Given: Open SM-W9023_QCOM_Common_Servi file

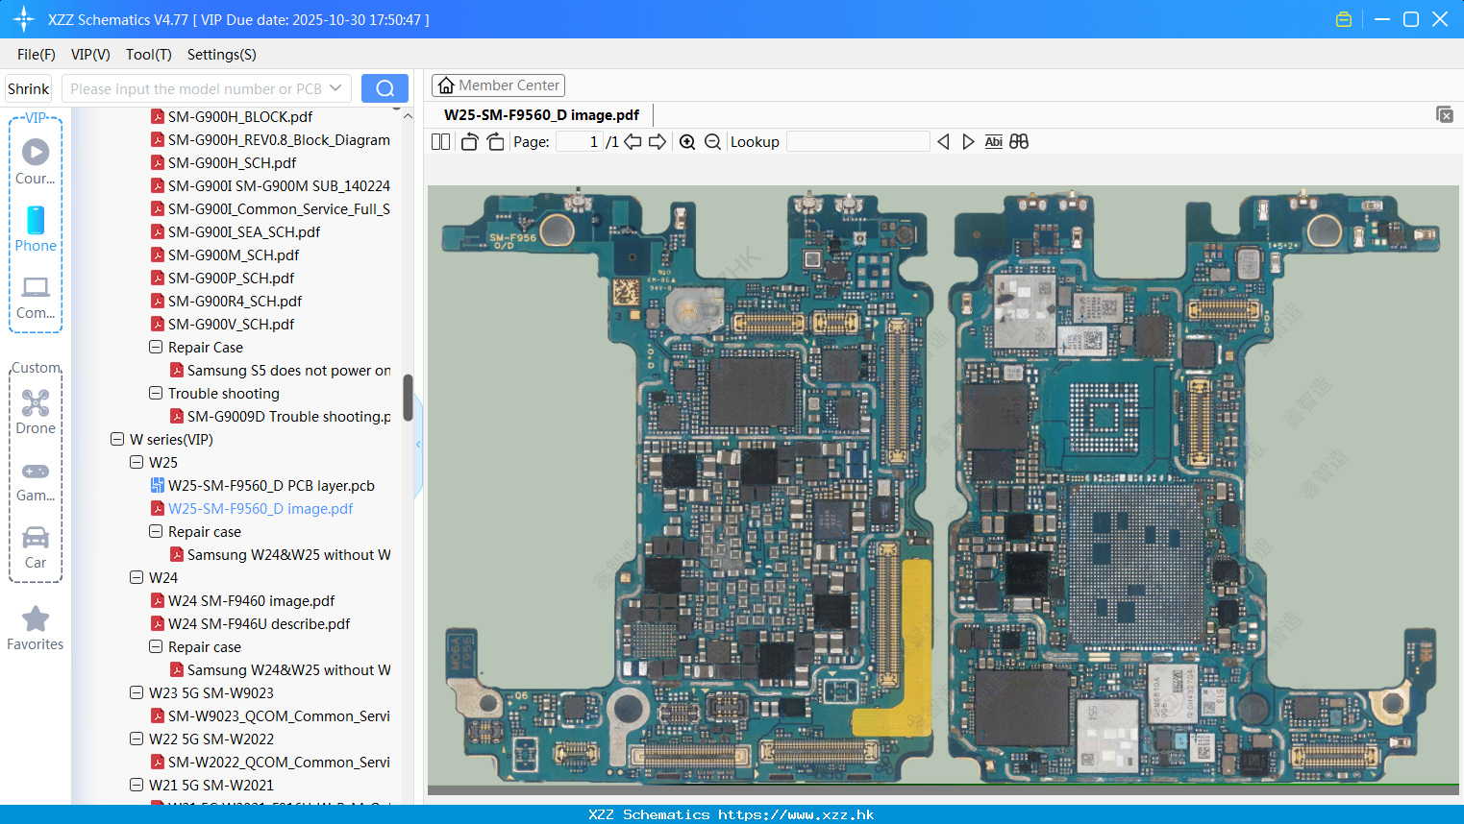Looking at the screenshot, I should coord(279,715).
